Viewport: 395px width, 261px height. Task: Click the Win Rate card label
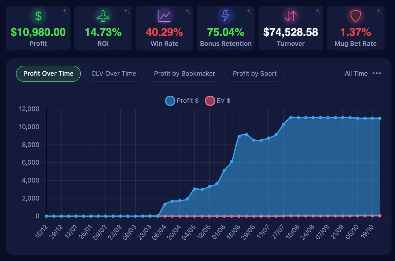(x=164, y=44)
